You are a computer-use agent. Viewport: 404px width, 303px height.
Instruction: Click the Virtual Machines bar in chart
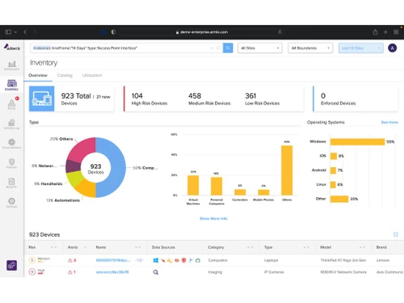click(193, 185)
